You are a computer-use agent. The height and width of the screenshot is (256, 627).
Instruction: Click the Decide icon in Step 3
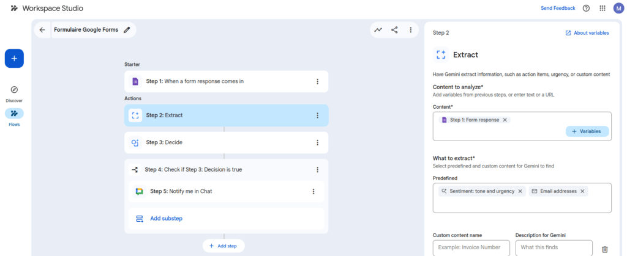135,142
